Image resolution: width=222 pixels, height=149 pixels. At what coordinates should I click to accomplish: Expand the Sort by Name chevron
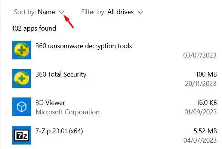(x=61, y=12)
